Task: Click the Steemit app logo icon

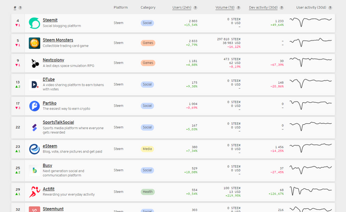Action: pos(35,23)
